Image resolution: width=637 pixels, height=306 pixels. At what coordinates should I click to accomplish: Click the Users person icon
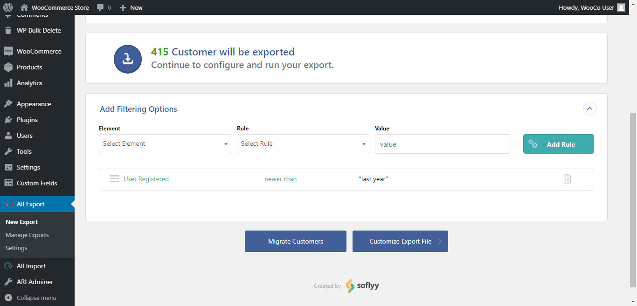pyautogui.click(x=8, y=136)
